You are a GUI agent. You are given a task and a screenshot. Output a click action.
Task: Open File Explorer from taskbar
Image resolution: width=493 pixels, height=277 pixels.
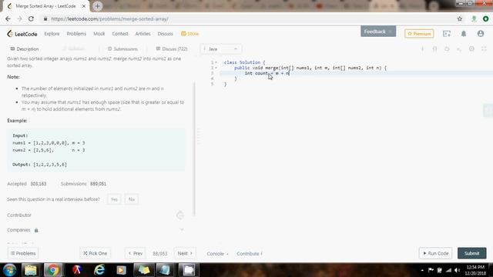(x=31, y=270)
